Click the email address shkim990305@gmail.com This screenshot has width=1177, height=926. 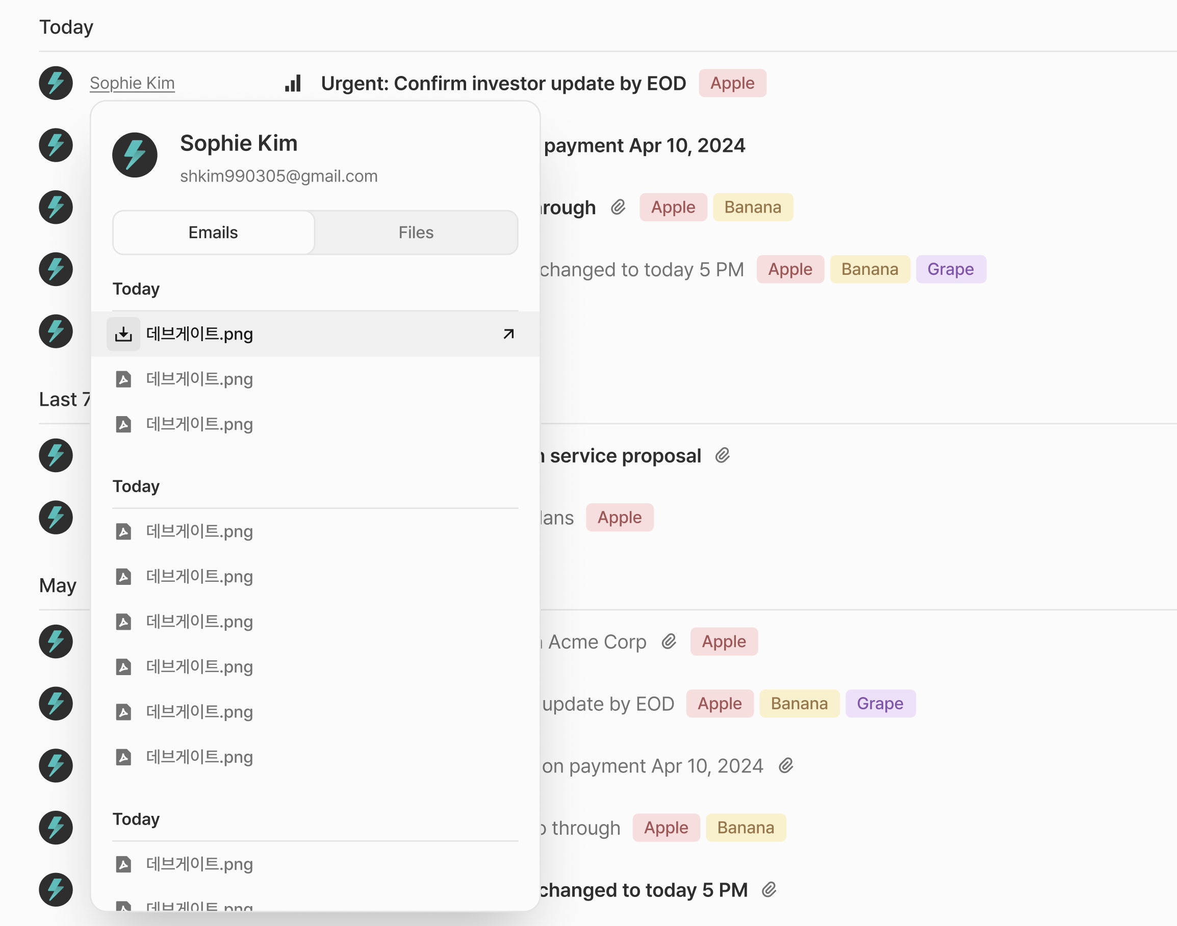(278, 176)
